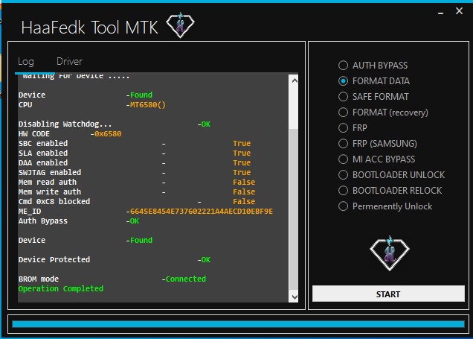Image resolution: width=473 pixels, height=339 pixels.
Task: Choose the Permenently Unlock option
Action: 385,206
